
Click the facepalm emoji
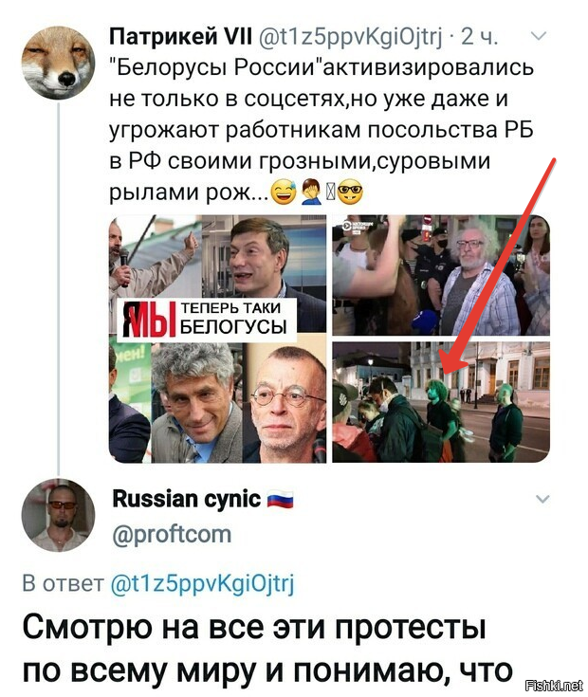click(x=311, y=193)
